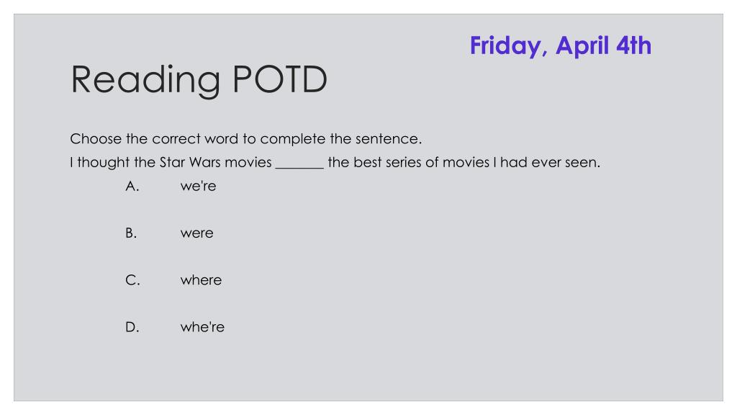Click the letter label "D."
737x415 pixels.
132,327
